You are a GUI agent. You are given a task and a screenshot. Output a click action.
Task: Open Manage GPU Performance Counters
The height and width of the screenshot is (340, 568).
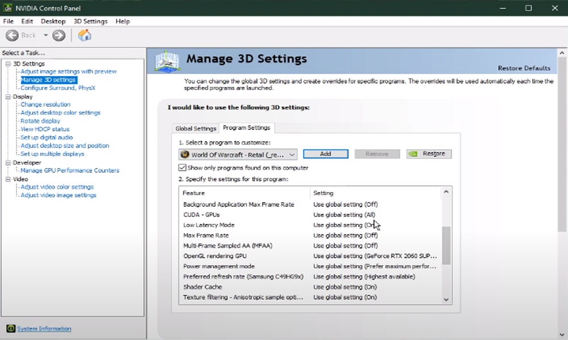pos(70,170)
